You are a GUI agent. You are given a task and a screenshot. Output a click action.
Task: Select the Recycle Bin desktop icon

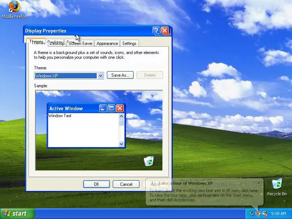point(277,187)
